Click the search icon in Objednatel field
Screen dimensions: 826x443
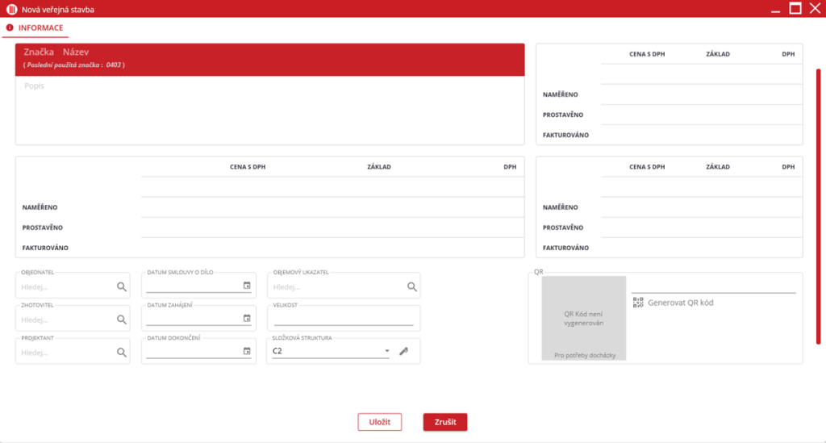click(x=122, y=286)
